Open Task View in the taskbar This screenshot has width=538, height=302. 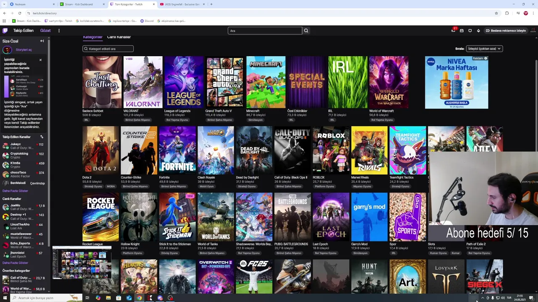pyautogui.click(x=87, y=298)
